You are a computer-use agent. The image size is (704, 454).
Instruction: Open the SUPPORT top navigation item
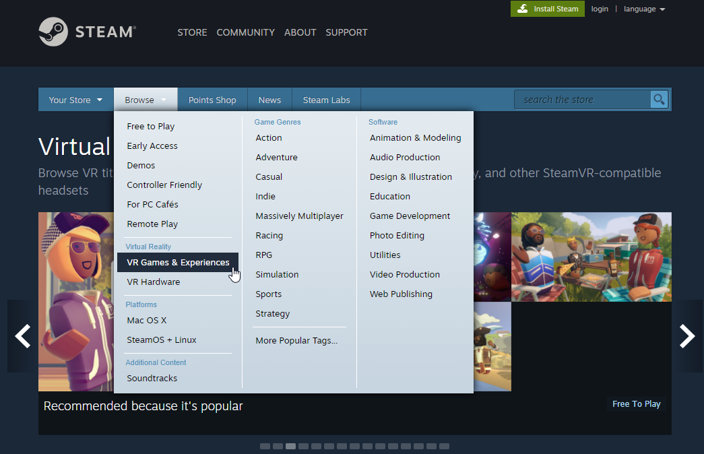click(347, 32)
